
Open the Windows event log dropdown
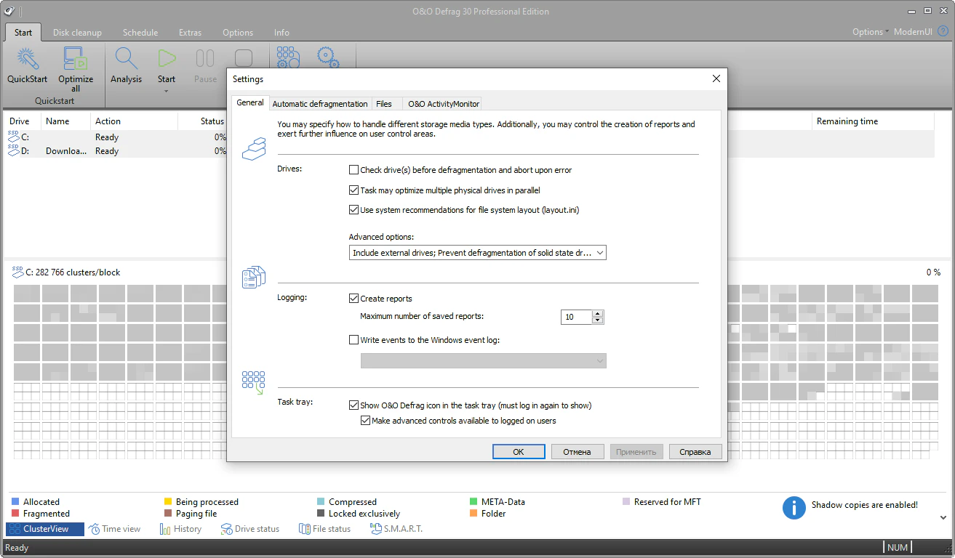[484, 361]
